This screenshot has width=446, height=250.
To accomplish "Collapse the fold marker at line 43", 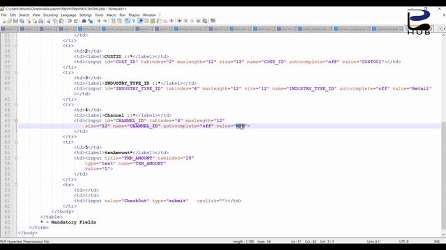I will coord(16,105).
